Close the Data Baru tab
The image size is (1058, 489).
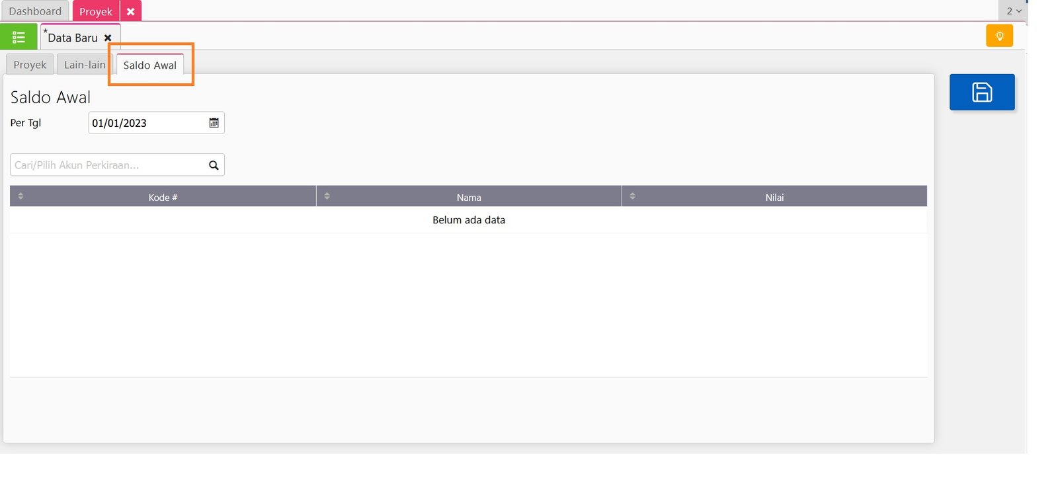click(x=108, y=38)
